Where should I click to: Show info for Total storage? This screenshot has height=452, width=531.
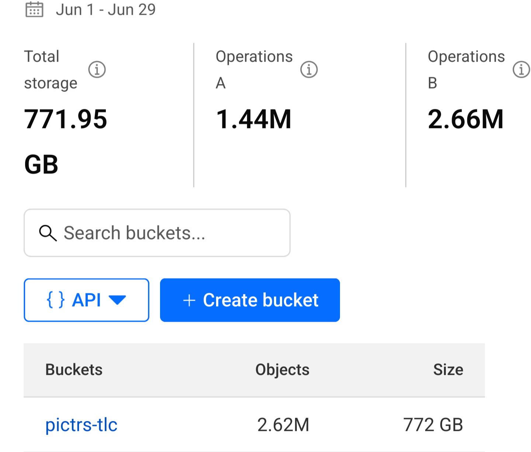point(97,69)
